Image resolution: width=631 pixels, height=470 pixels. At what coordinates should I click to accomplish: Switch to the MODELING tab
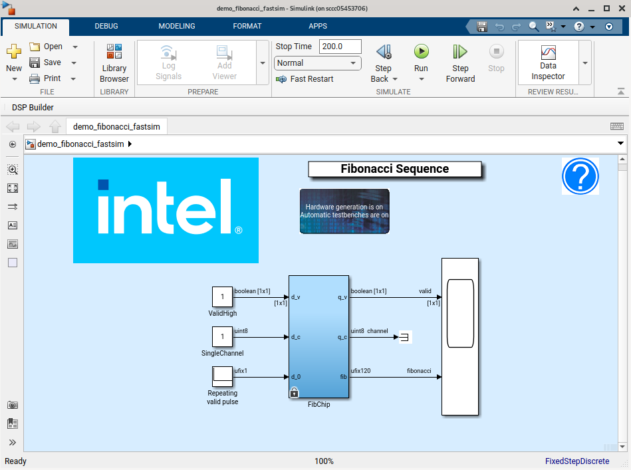177,27
